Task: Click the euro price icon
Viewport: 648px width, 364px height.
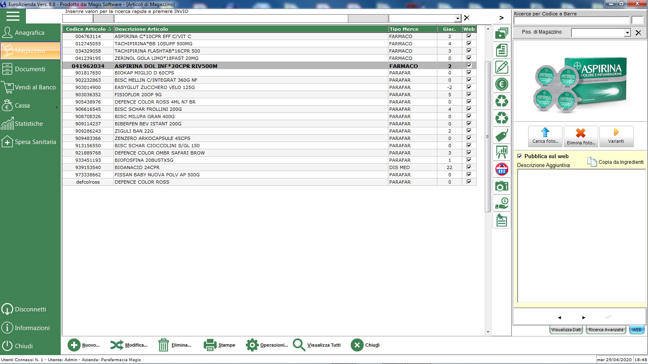Action: click(x=502, y=84)
